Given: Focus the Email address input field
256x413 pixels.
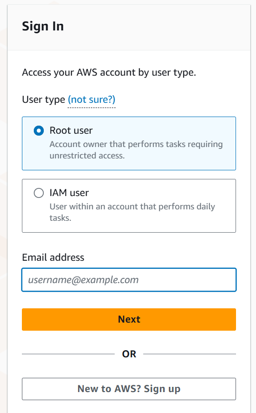Looking at the screenshot, I should click(x=129, y=280).
